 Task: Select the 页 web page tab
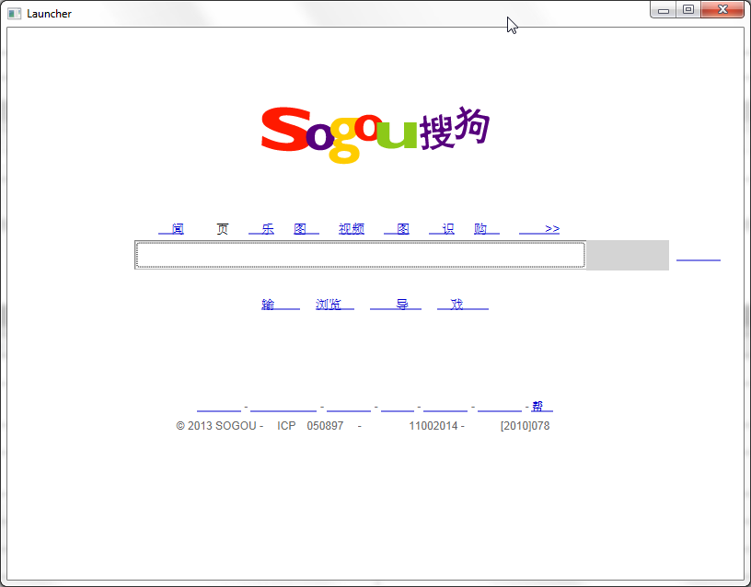[222, 229]
